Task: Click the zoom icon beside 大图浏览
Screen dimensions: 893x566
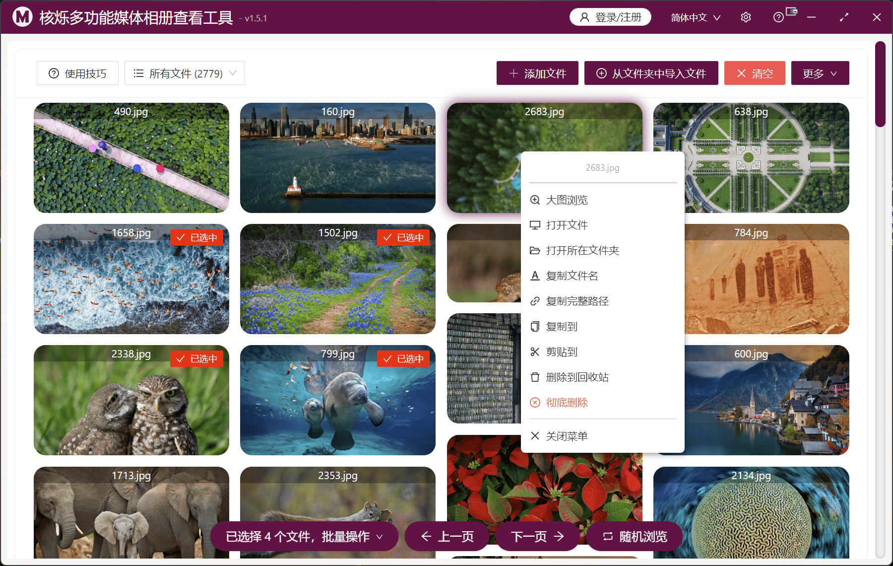Action: 535,200
